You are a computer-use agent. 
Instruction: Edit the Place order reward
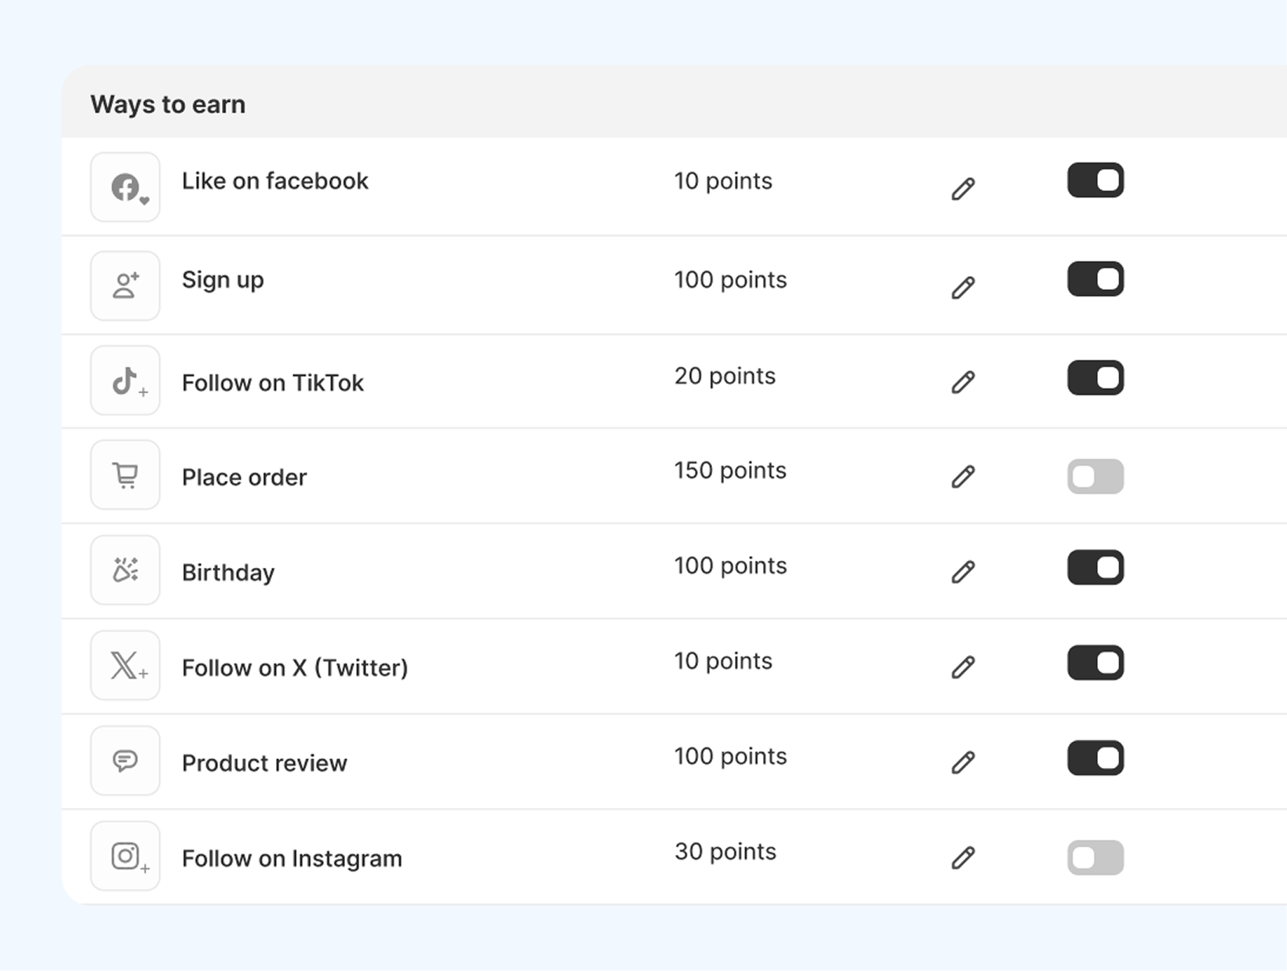[963, 477]
